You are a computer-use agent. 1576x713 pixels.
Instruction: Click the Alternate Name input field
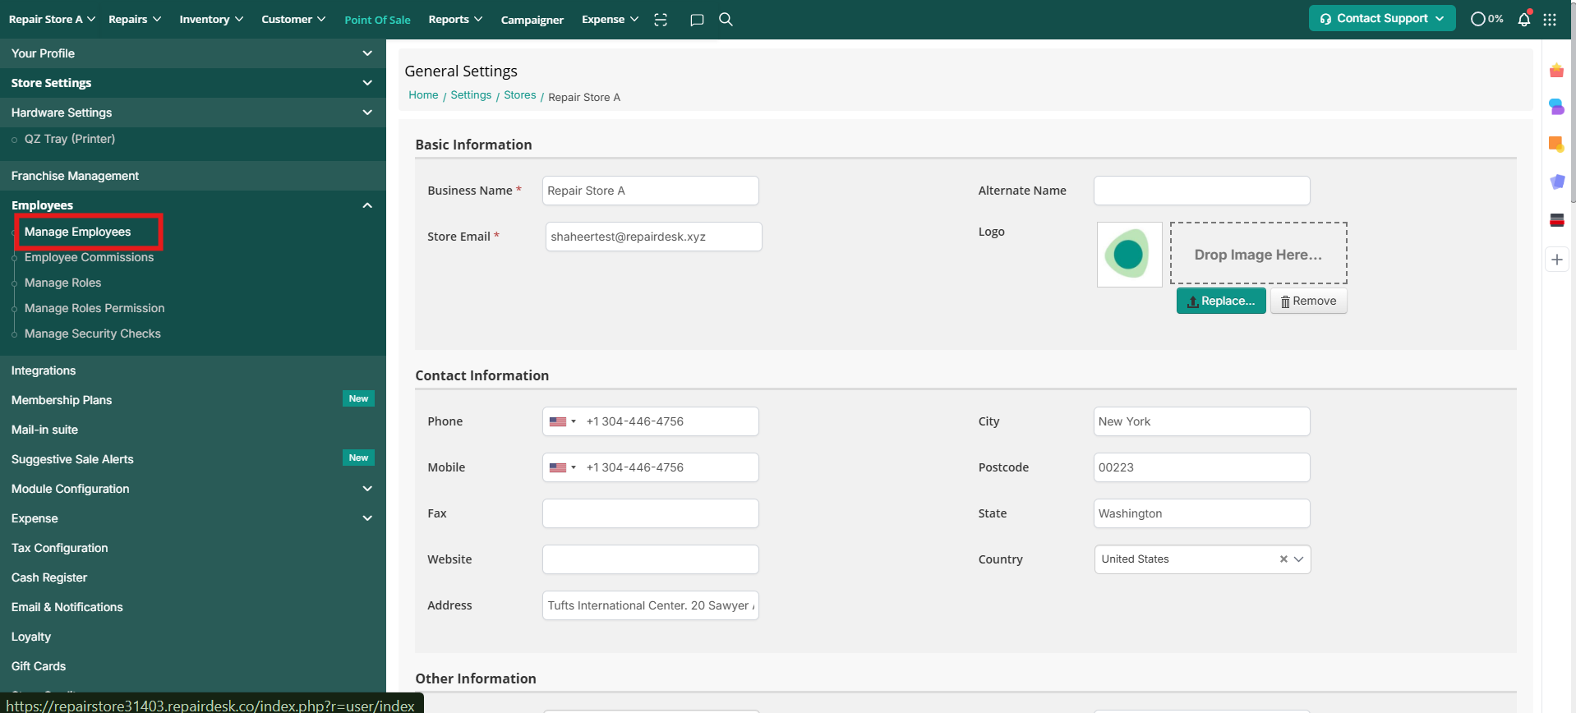1201,191
